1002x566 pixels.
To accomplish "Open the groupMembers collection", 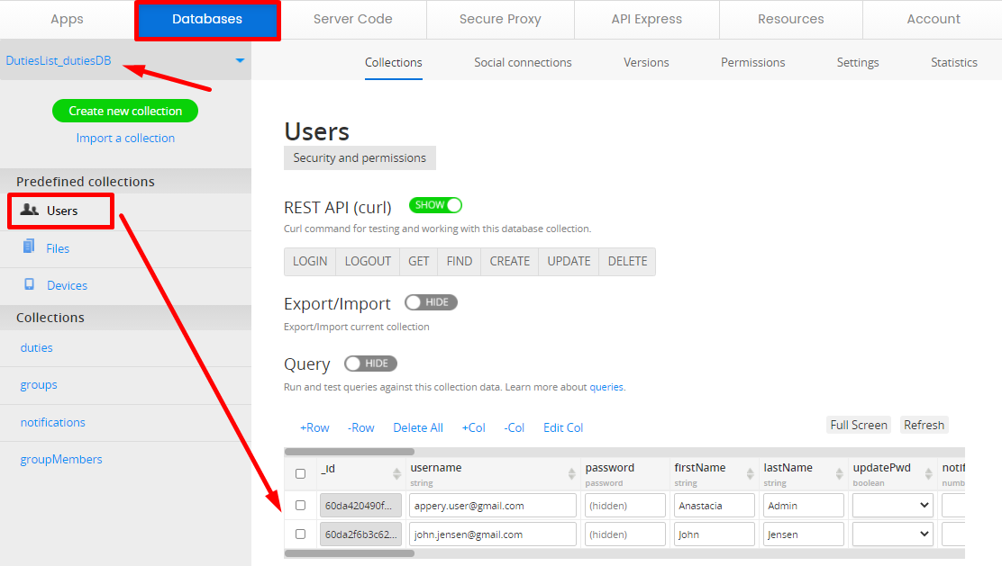I will tap(61, 460).
